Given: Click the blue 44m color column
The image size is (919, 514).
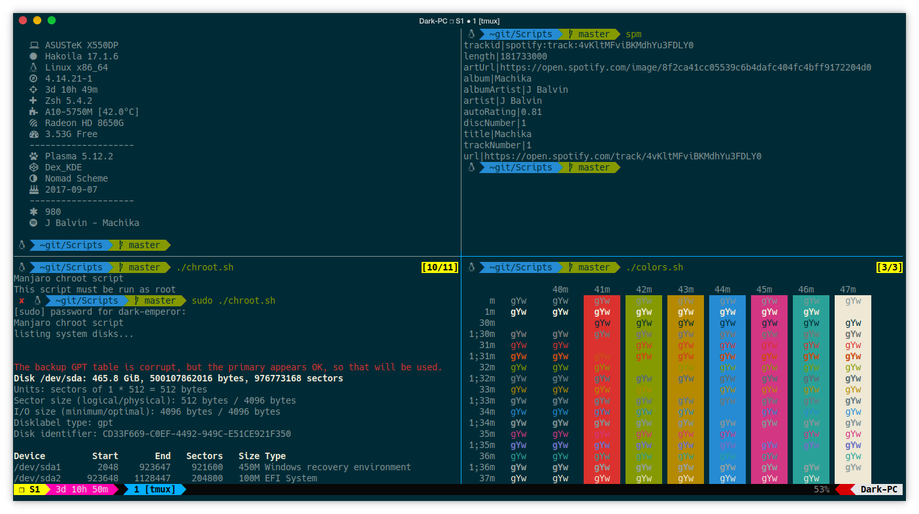Looking at the screenshot, I should point(727,390).
